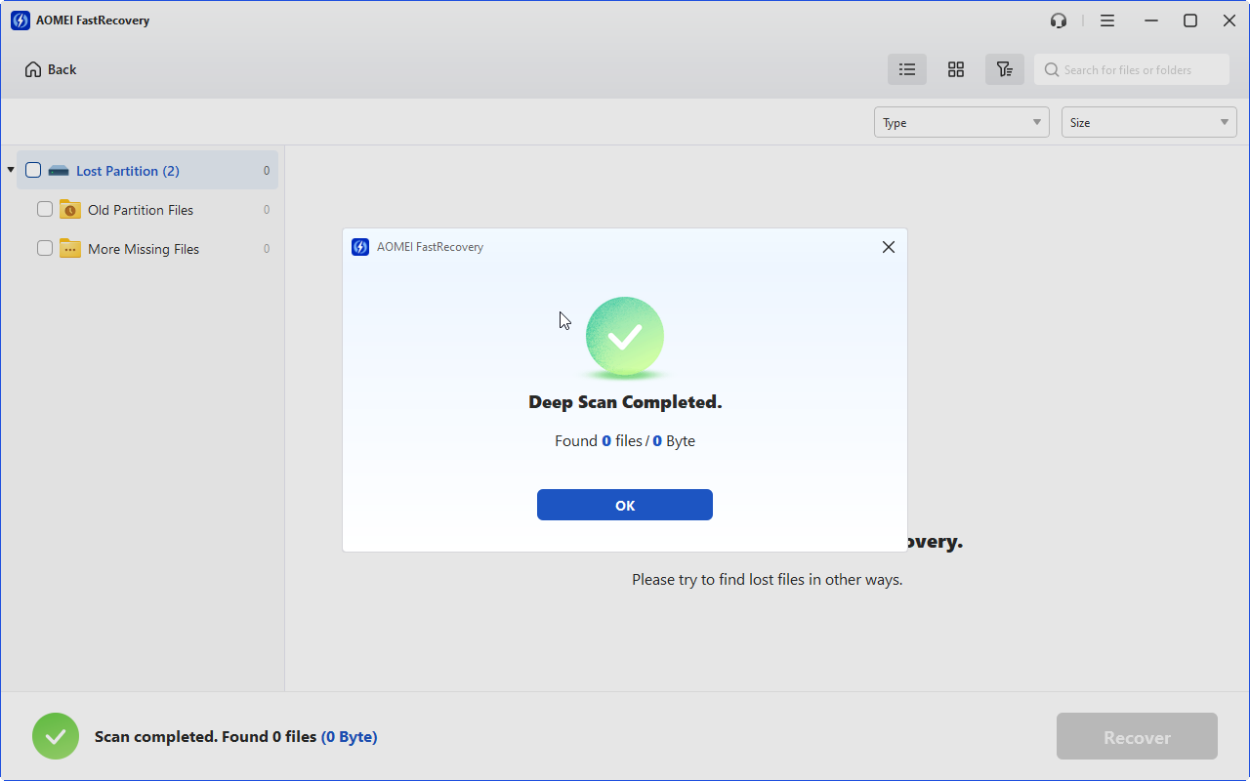Tick the Old Partition Files checkbox

pos(45,210)
